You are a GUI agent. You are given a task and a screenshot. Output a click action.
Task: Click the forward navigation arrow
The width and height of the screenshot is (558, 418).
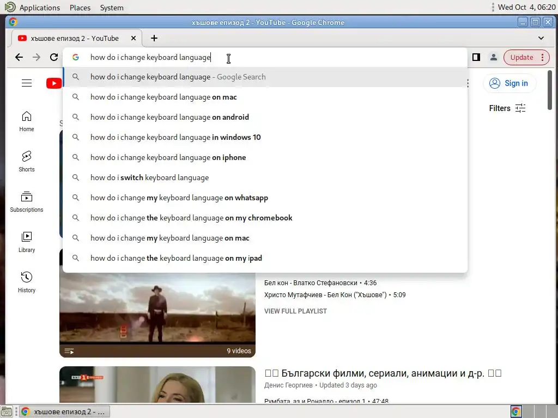(x=37, y=57)
